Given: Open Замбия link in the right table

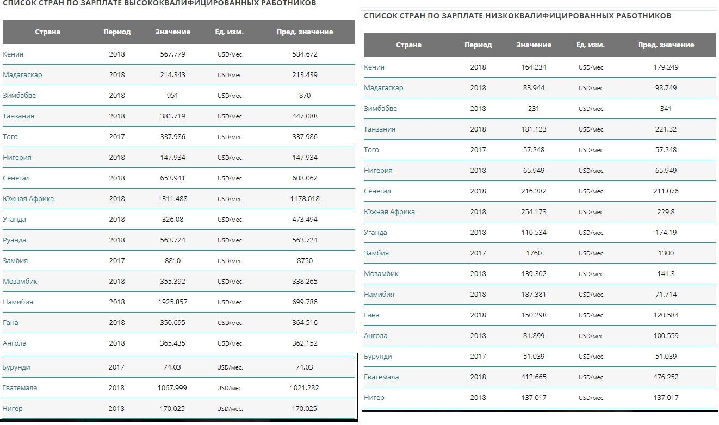Looking at the screenshot, I should click(376, 253).
